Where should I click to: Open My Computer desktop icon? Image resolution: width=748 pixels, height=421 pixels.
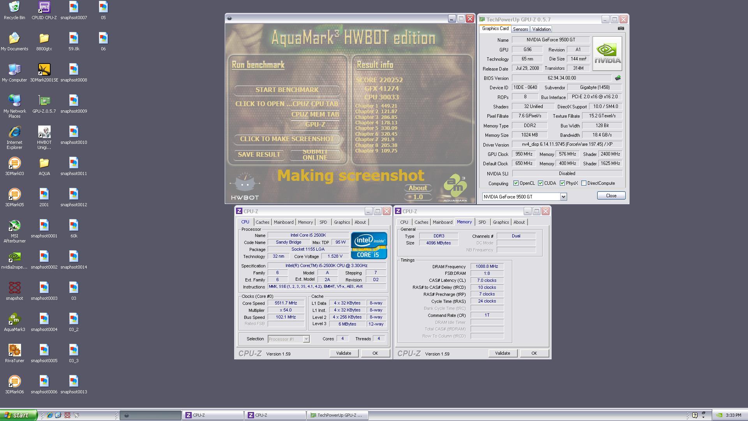[14, 73]
